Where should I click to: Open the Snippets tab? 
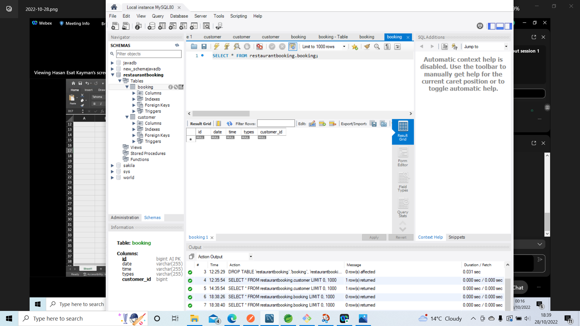(457, 237)
